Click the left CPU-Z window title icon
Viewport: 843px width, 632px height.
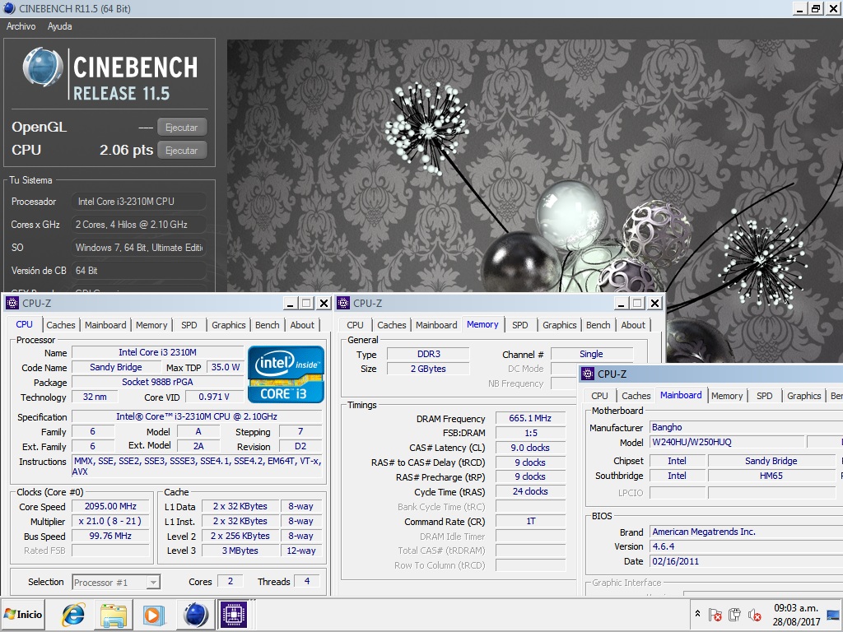pyautogui.click(x=12, y=303)
